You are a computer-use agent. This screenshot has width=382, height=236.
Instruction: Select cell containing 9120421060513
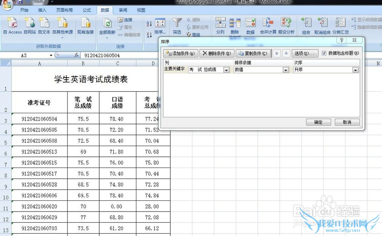(39, 152)
